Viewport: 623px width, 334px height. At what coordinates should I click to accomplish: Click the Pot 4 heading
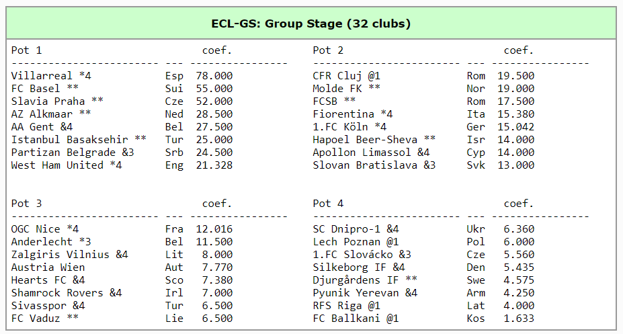coord(328,204)
